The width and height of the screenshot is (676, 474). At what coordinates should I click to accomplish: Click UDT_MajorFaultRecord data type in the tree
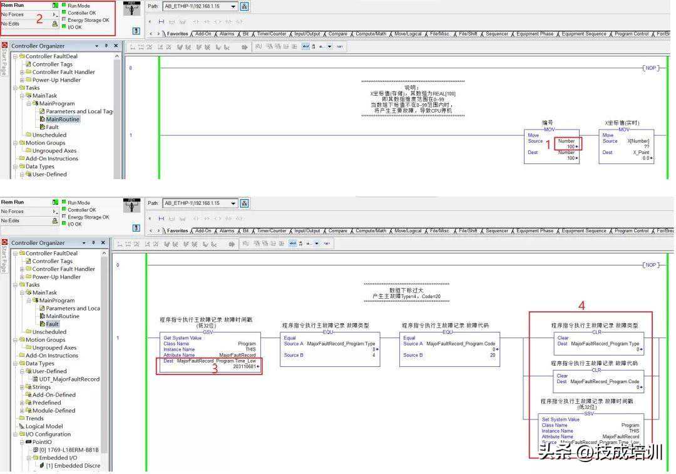tap(69, 379)
